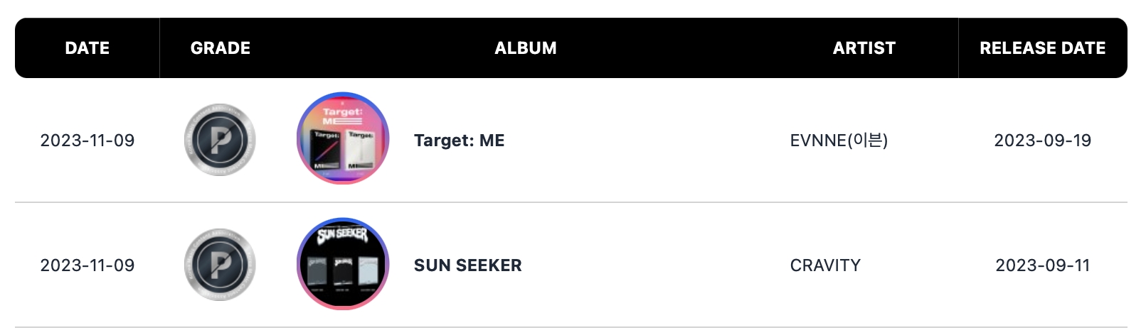Click release date 2023-09-11
1146x335 pixels.
tap(1043, 265)
